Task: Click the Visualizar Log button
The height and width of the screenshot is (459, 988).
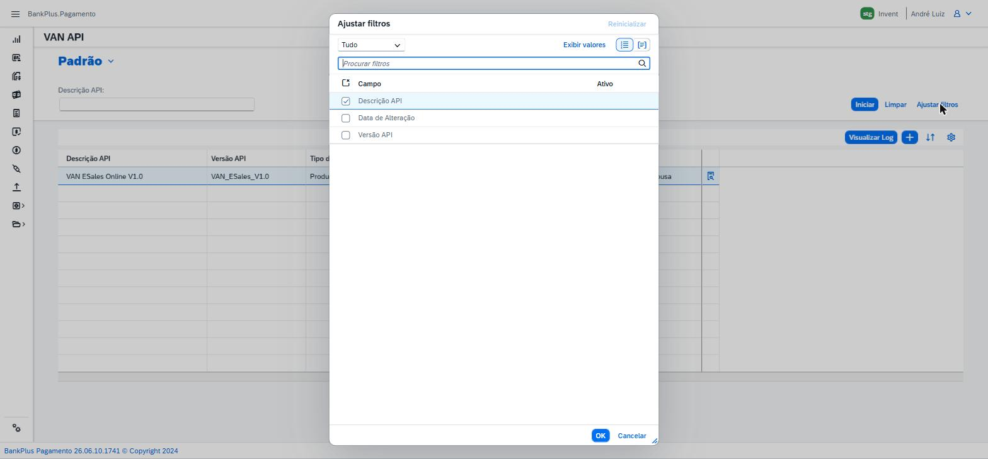Action: point(871,137)
